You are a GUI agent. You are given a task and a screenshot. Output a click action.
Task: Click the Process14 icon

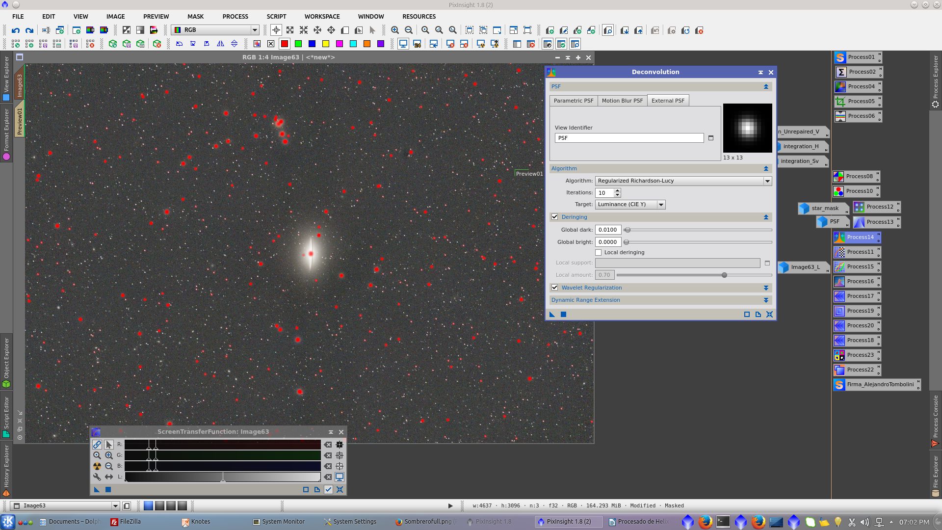pyautogui.click(x=857, y=238)
